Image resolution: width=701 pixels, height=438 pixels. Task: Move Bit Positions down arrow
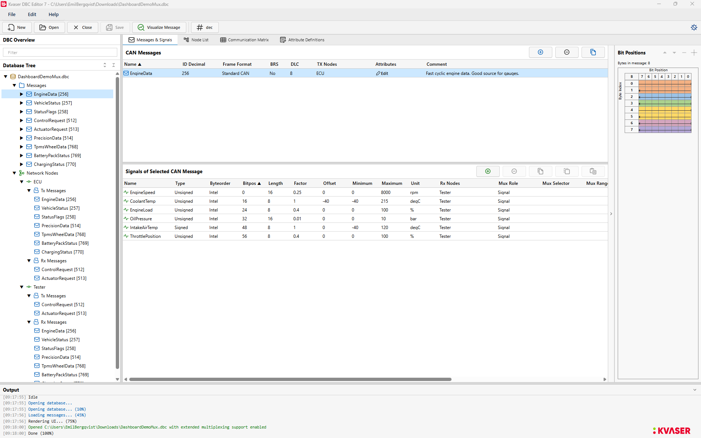(674, 53)
